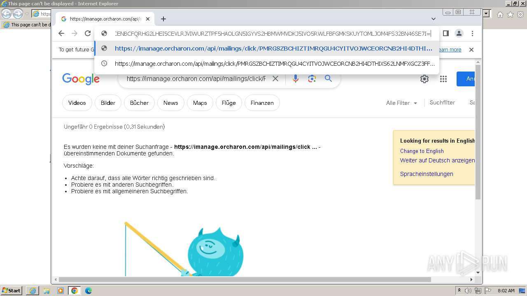This screenshot has height=296, width=527.
Task: Open Chrome three-dot menu
Action: (x=472, y=33)
